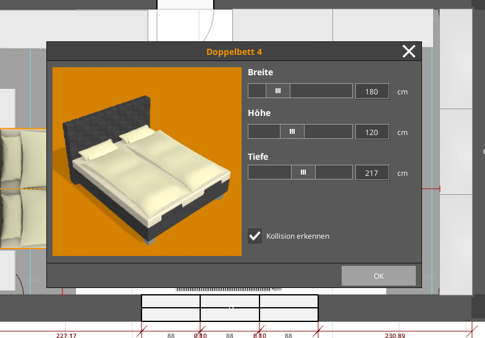
Task: Click the 230.89 dimension label
Action: click(395, 335)
